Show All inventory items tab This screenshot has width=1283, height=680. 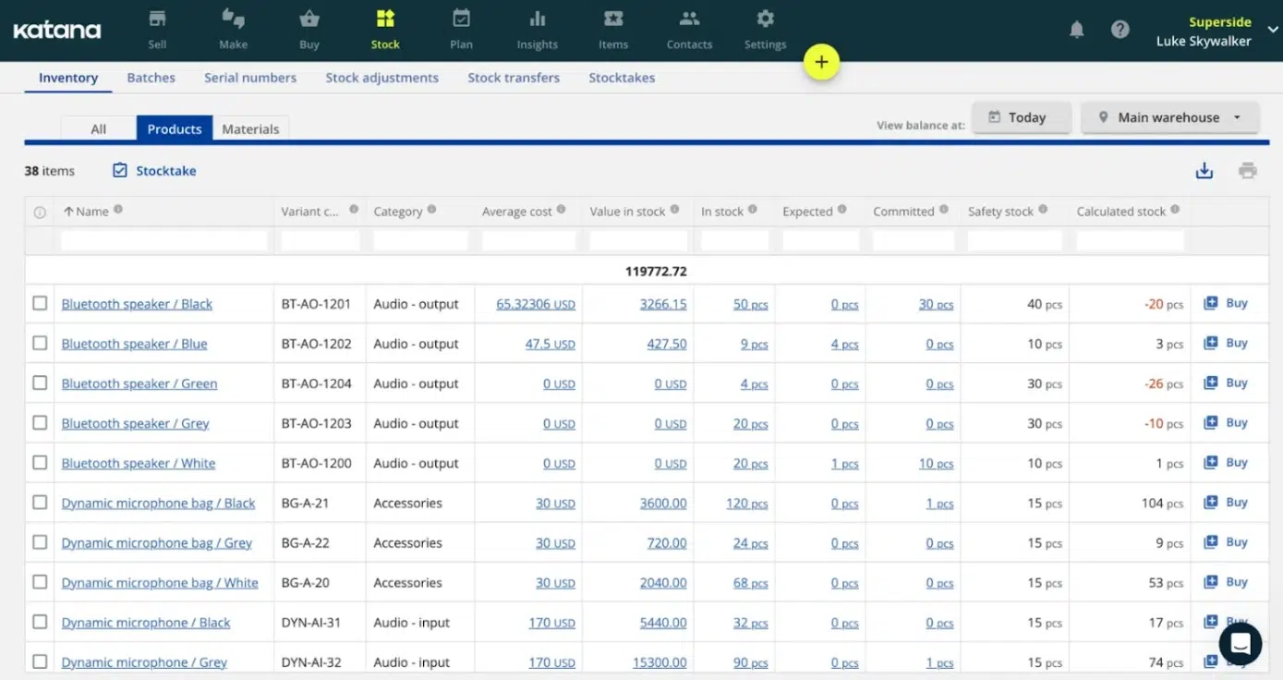pyautogui.click(x=99, y=128)
